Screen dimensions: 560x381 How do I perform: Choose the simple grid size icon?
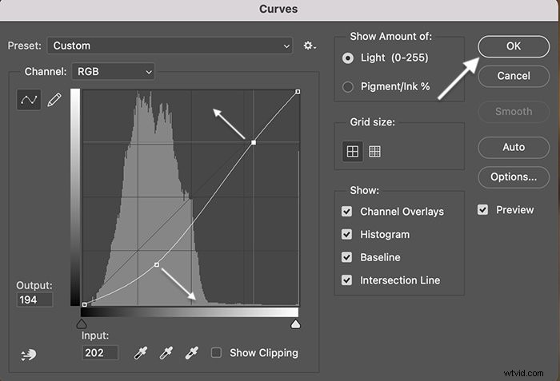(x=353, y=151)
